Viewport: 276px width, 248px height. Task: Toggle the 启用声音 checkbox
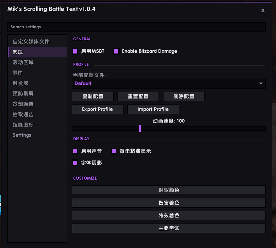point(75,151)
